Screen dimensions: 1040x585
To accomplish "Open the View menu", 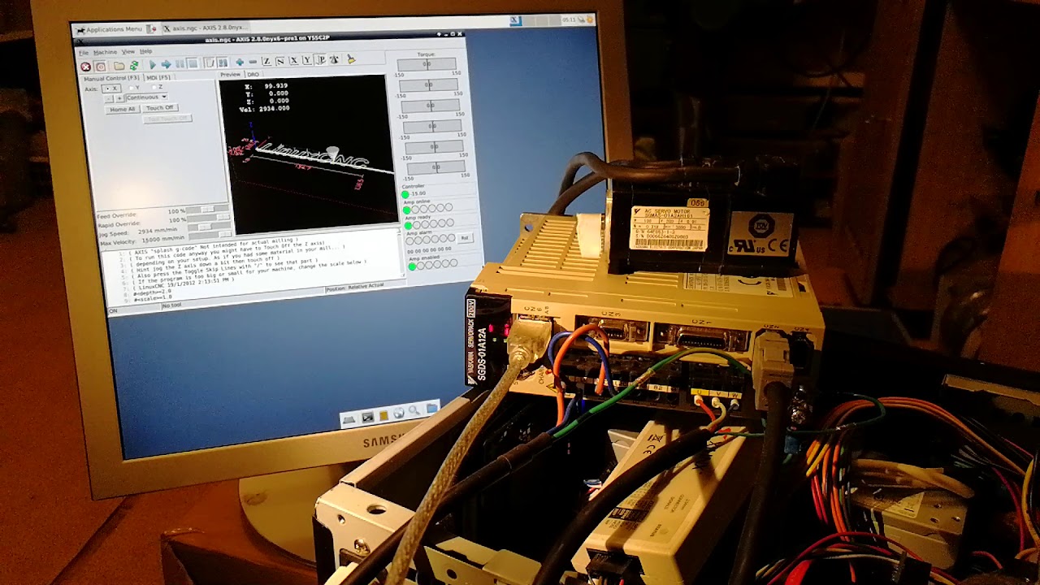I will [128, 52].
